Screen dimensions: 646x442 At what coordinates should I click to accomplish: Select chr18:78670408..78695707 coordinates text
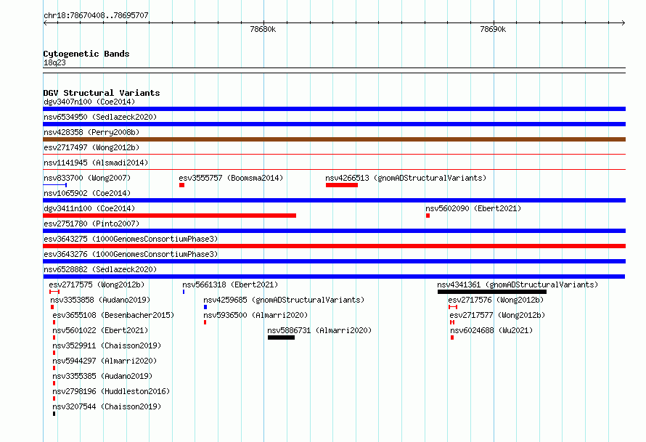click(96, 15)
